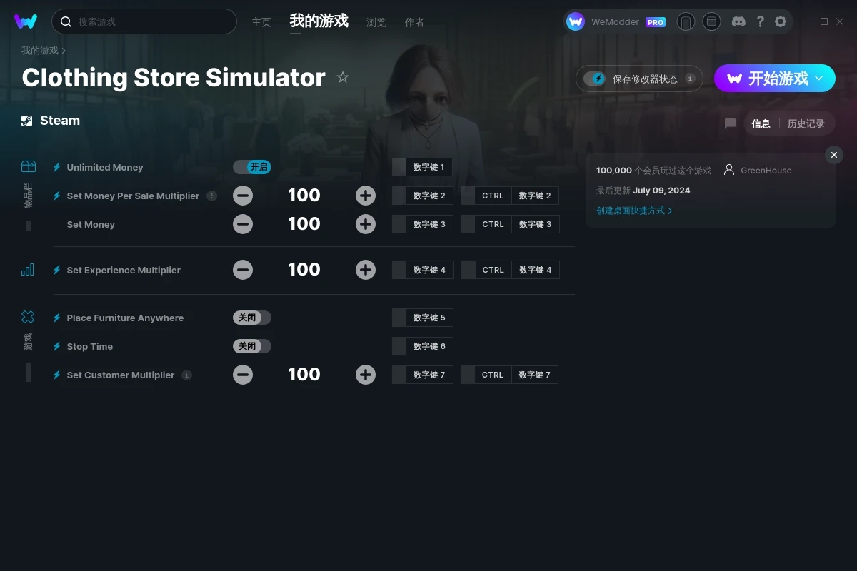Click the Set Money Per Sale Multiplier value
This screenshot has width=857, height=571.
304,196
